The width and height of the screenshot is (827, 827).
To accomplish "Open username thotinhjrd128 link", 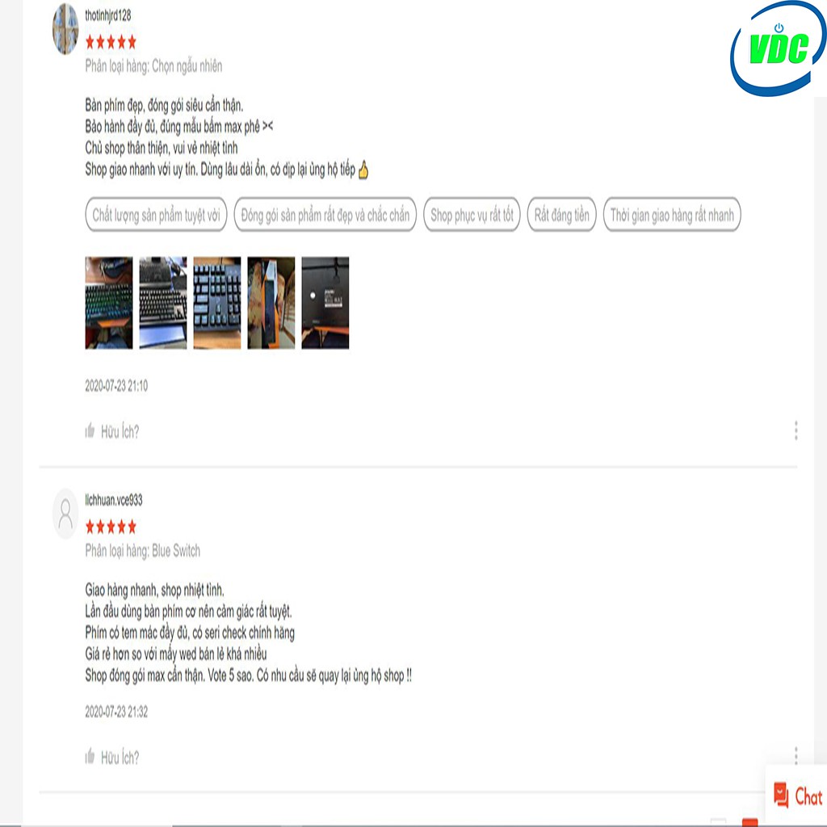I will pyautogui.click(x=108, y=16).
